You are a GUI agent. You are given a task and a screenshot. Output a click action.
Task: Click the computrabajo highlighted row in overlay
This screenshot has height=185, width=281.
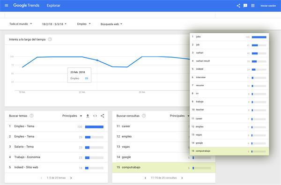point(229,151)
